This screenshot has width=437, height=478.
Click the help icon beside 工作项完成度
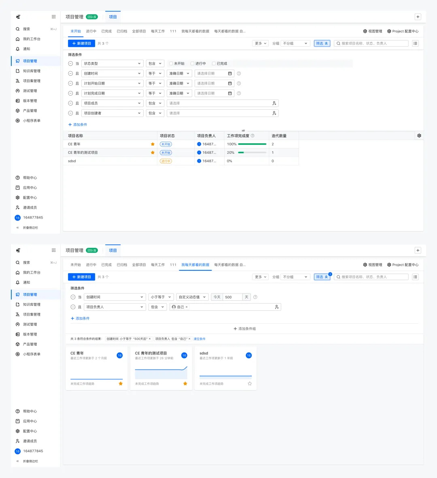tap(252, 136)
